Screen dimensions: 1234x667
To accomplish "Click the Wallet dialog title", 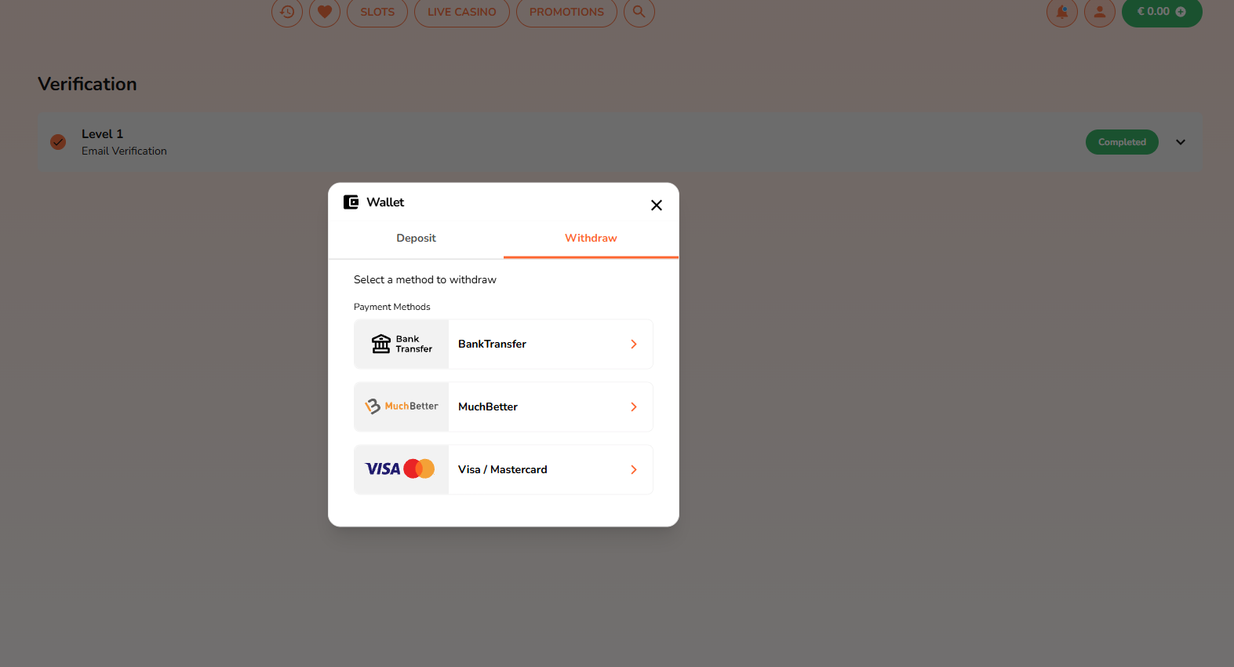I will [x=385, y=202].
